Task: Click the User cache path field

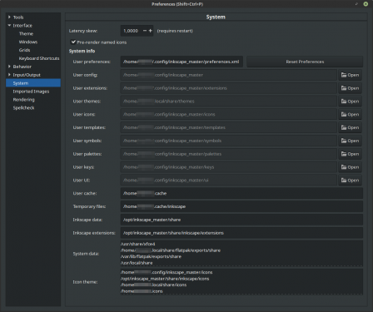Action: pos(241,193)
